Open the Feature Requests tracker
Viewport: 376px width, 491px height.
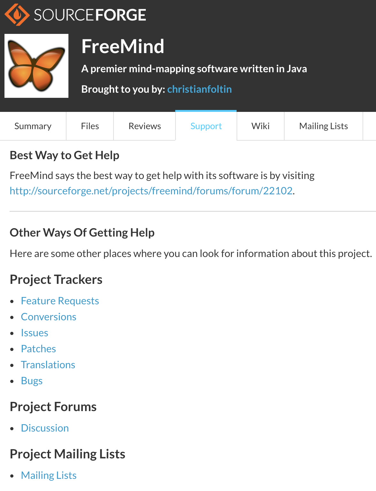coord(60,301)
